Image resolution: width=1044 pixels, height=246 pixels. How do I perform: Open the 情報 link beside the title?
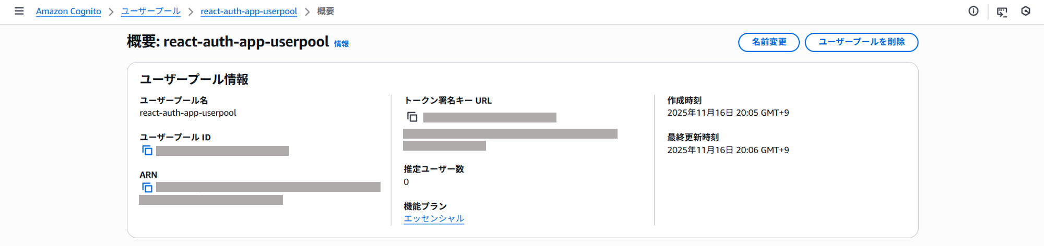341,44
